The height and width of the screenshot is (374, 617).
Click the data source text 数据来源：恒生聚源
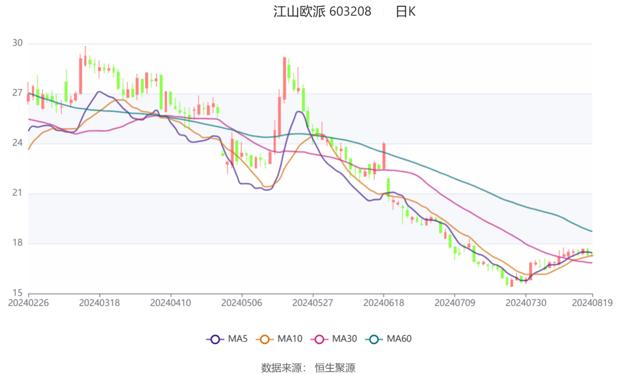(308, 368)
